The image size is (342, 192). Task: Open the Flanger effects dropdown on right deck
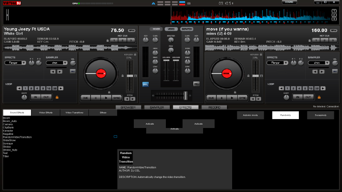[x=277, y=63]
